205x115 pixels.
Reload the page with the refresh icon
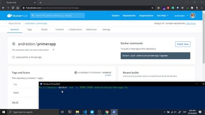tap(13, 8)
